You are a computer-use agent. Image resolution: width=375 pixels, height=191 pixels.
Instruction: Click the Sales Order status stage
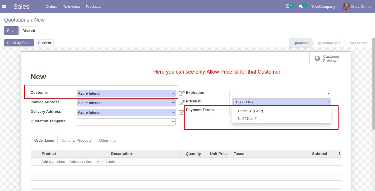pyautogui.click(x=359, y=43)
